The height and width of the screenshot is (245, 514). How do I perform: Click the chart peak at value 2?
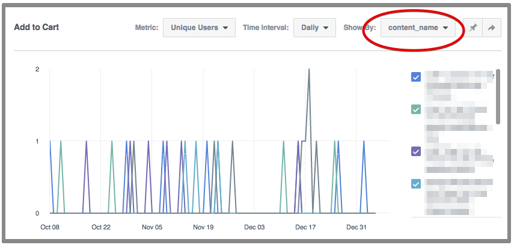[x=309, y=70]
